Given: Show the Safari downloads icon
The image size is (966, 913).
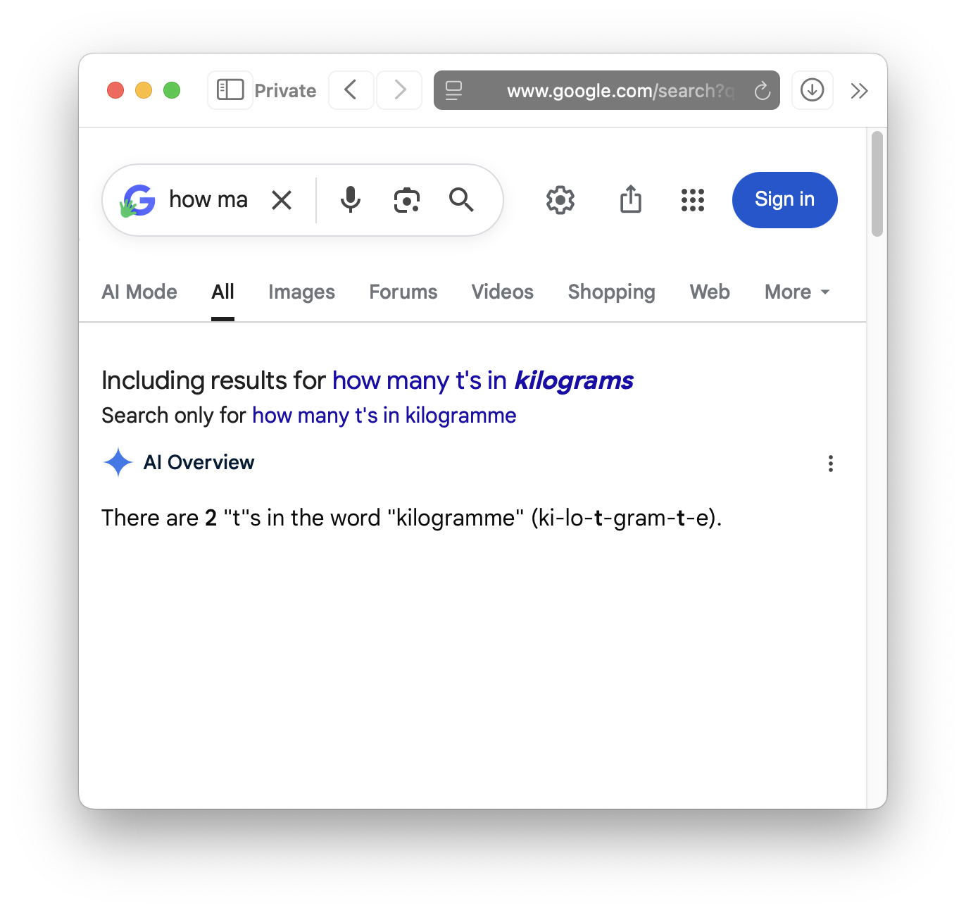Looking at the screenshot, I should click(813, 90).
